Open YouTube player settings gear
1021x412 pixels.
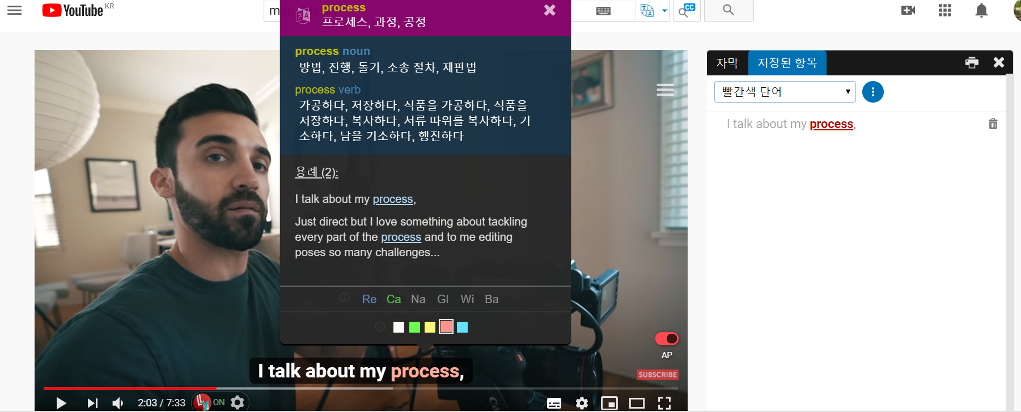point(582,403)
